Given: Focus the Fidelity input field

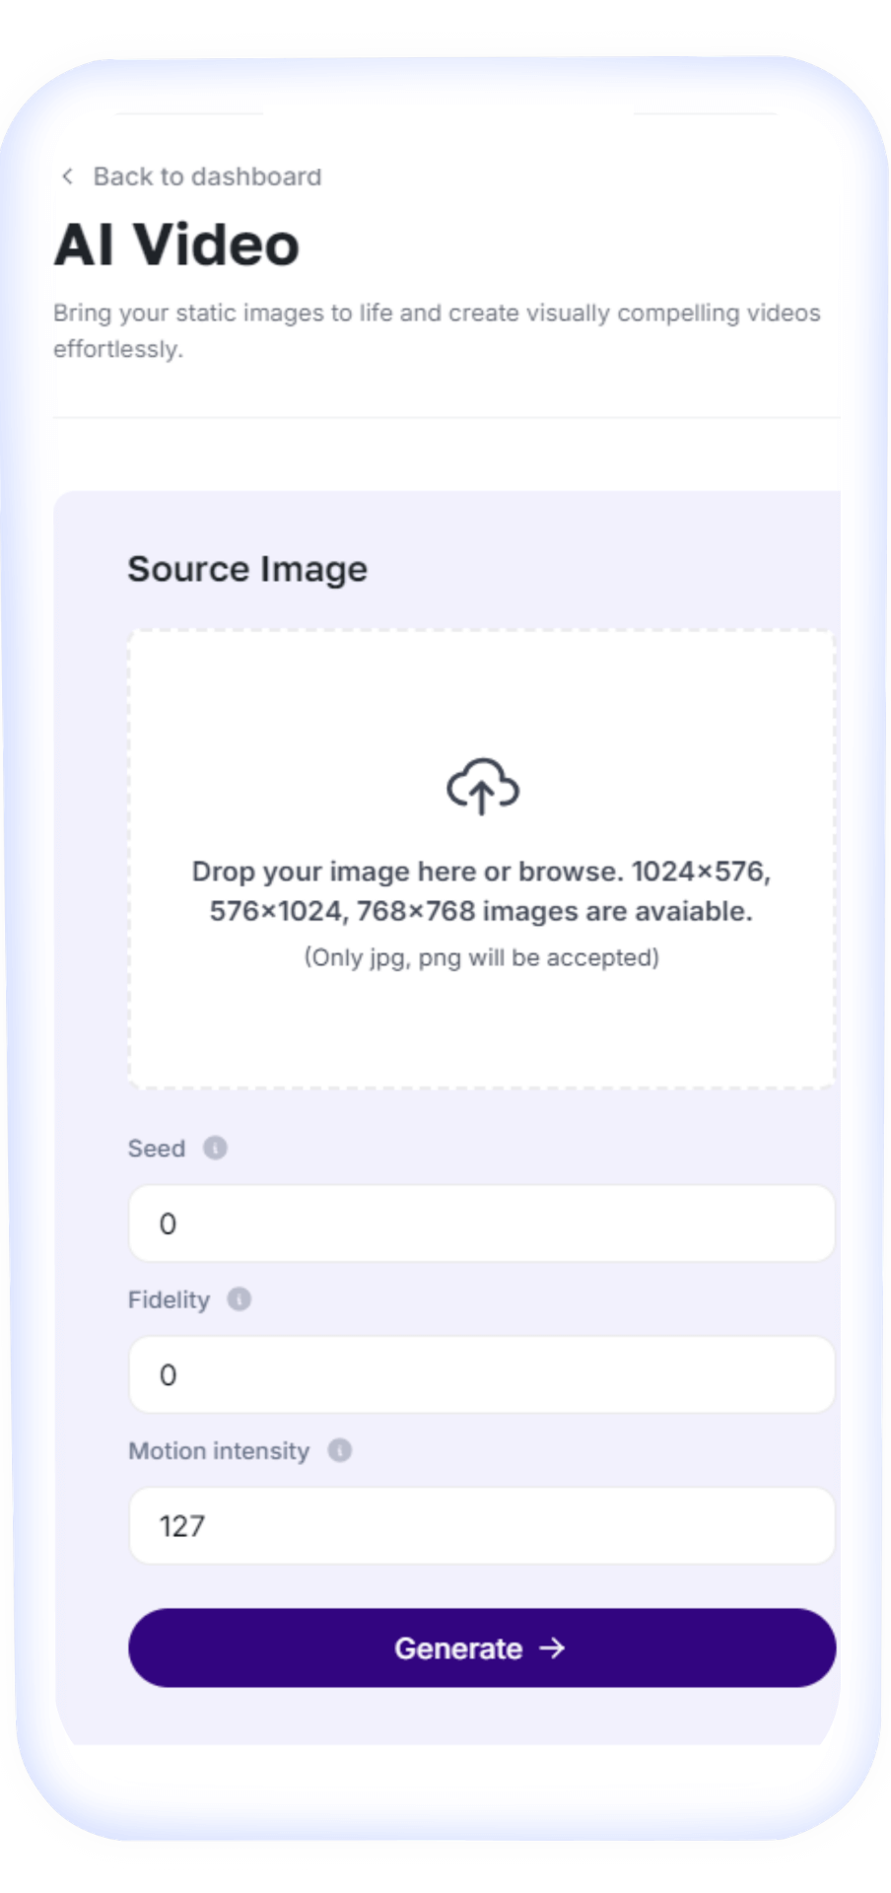Looking at the screenshot, I should pos(481,1374).
